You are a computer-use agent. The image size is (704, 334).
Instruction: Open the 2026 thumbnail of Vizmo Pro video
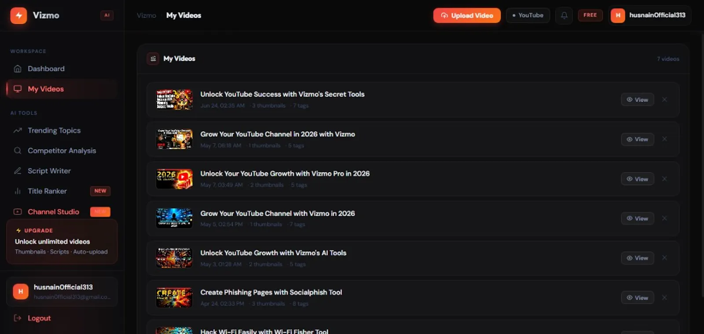(x=174, y=179)
